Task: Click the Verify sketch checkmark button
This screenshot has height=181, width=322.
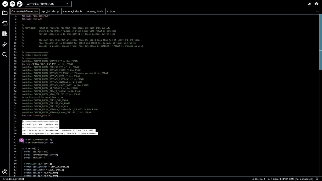Action: pos(5,4)
